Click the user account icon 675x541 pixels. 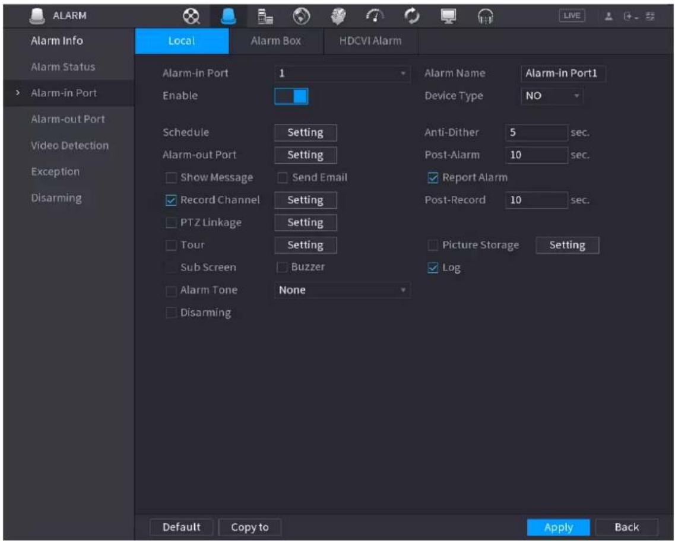tap(609, 17)
